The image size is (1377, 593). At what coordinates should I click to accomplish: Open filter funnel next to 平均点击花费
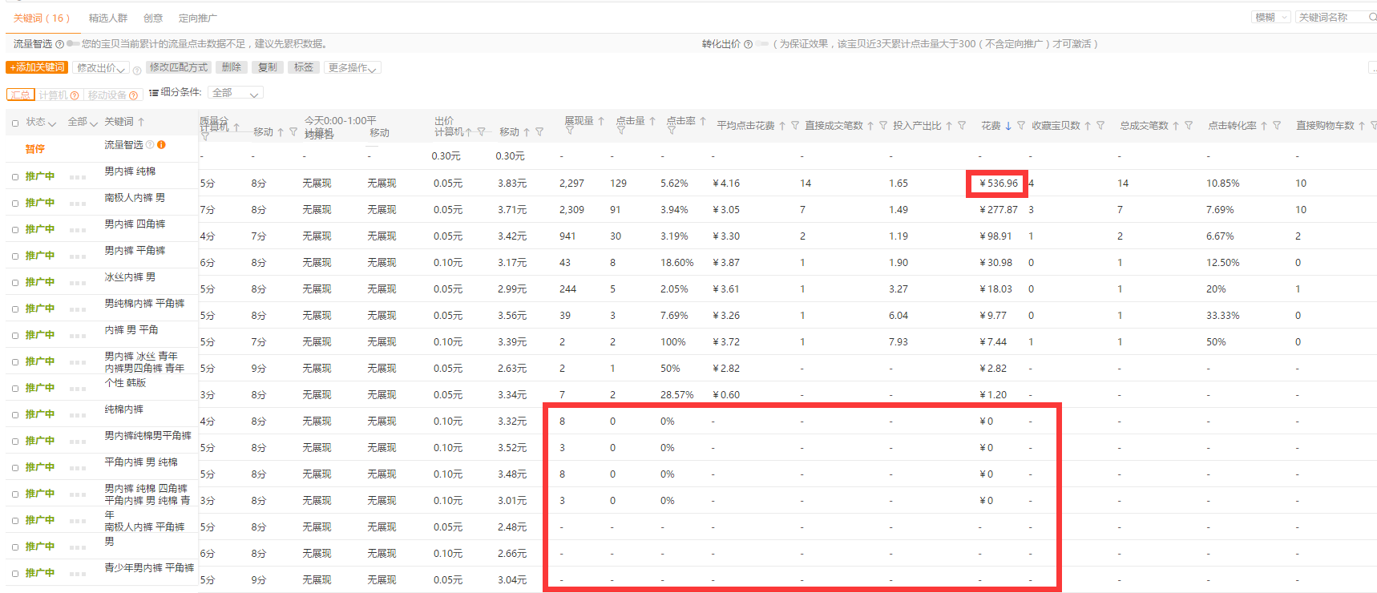795,126
